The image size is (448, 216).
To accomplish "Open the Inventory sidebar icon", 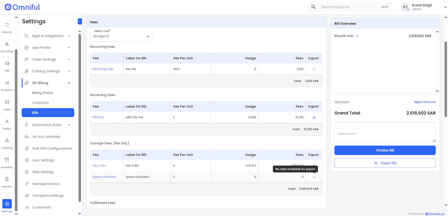I will [x=7, y=163].
